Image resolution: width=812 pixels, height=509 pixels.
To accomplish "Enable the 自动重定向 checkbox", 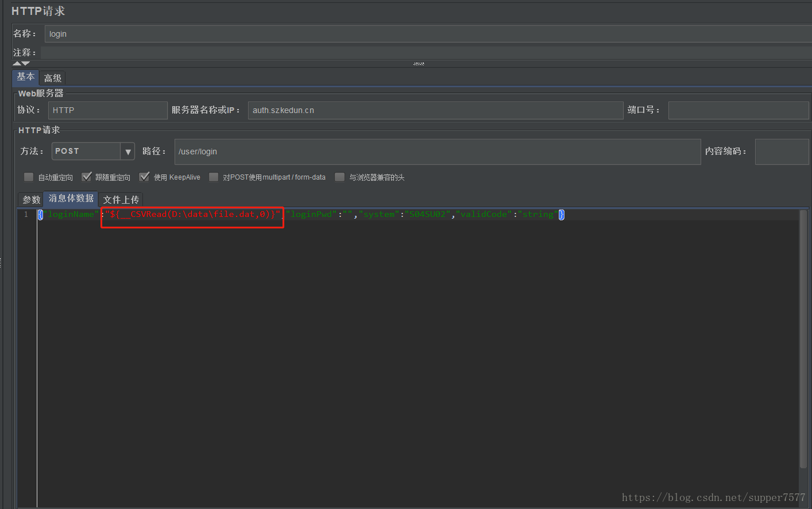I will (x=29, y=177).
